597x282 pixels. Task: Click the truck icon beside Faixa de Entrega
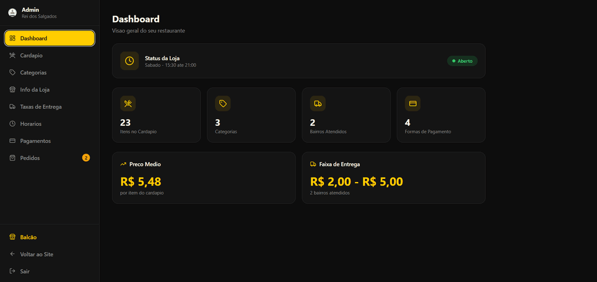(313, 164)
